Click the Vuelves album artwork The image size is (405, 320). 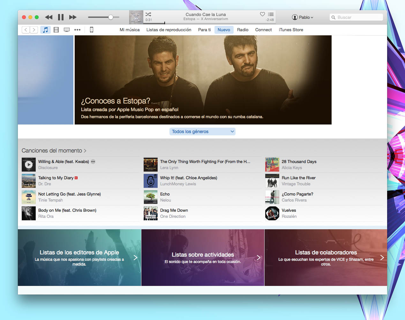(272, 213)
